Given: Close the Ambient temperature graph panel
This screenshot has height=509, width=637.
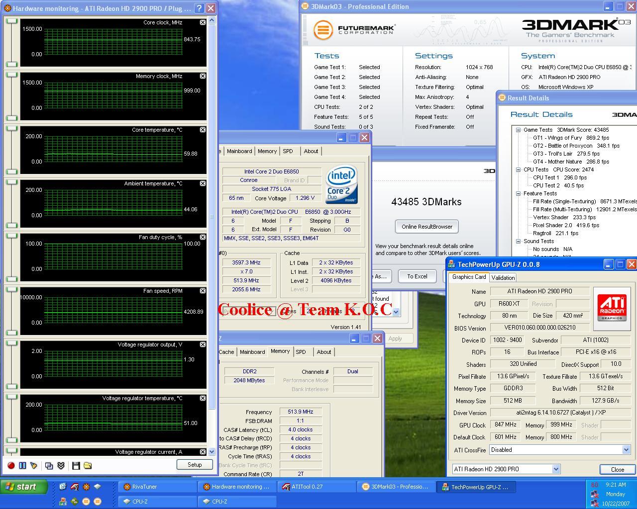Looking at the screenshot, I should coord(203,183).
